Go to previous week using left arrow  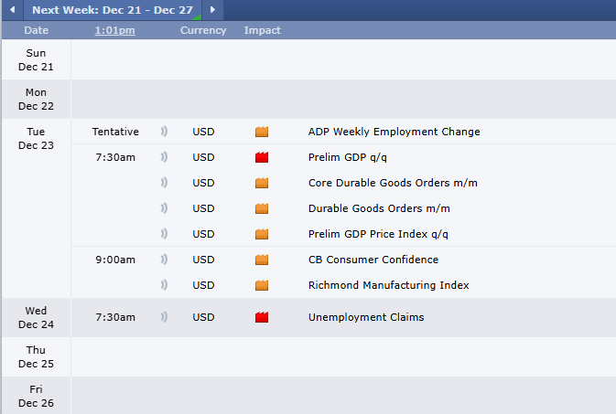tap(12, 10)
